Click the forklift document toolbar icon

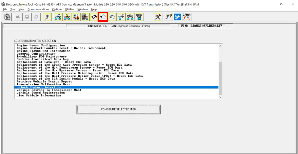[x=76, y=17]
